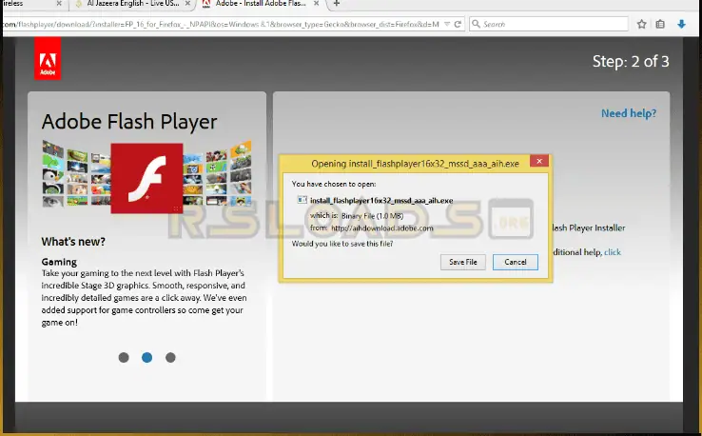Open a new tab with plus button

click(337, 4)
